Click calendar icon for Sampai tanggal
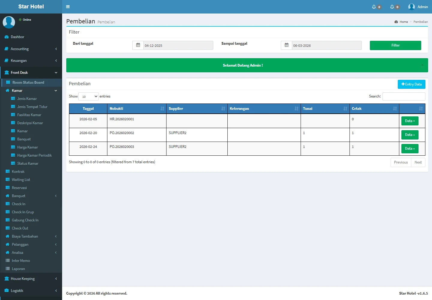The height and width of the screenshot is (300, 432). click(286, 45)
